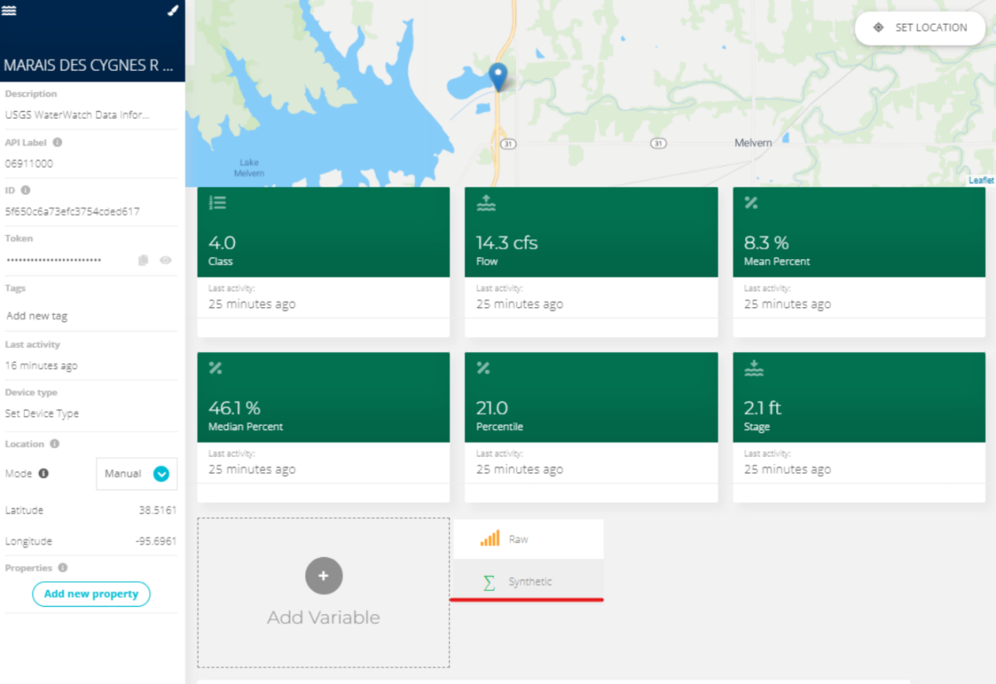Open the Manual mode dropdown
The height and width of the screenshot is (684, 996).
(x=161, y=474)
